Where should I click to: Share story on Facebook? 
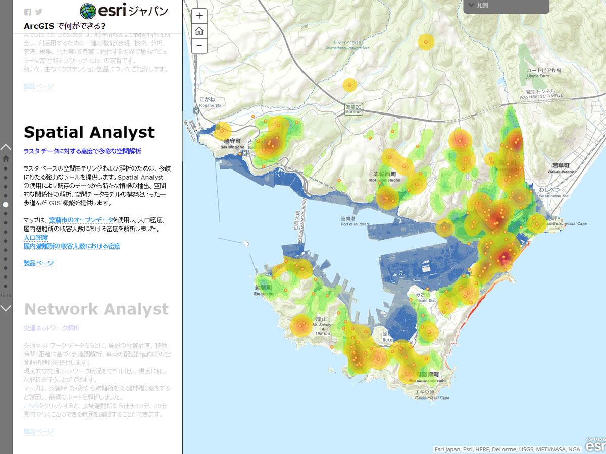pos(28,12)
